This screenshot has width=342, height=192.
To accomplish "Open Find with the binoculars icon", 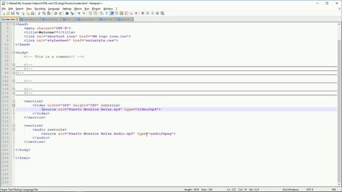I will [67, 13].
